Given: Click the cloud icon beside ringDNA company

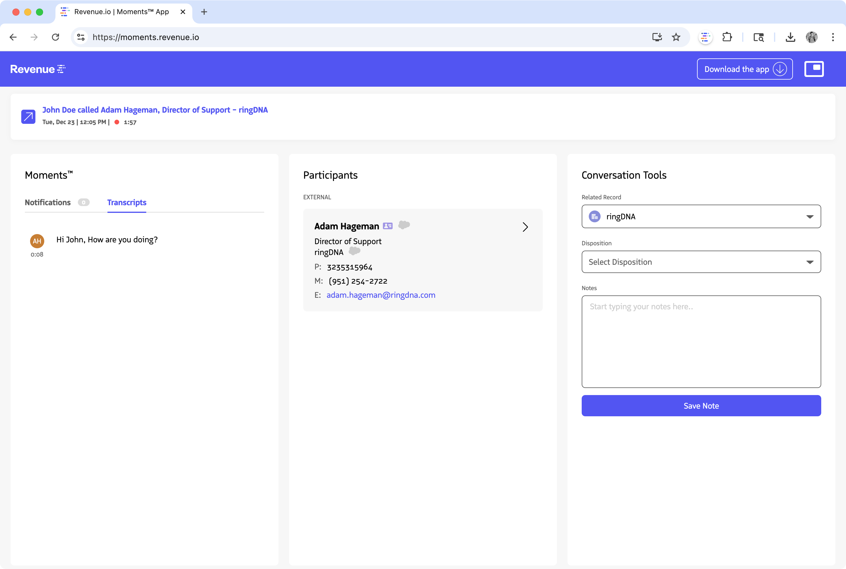Looking at the screenshot, I should (x=354, y=251).
